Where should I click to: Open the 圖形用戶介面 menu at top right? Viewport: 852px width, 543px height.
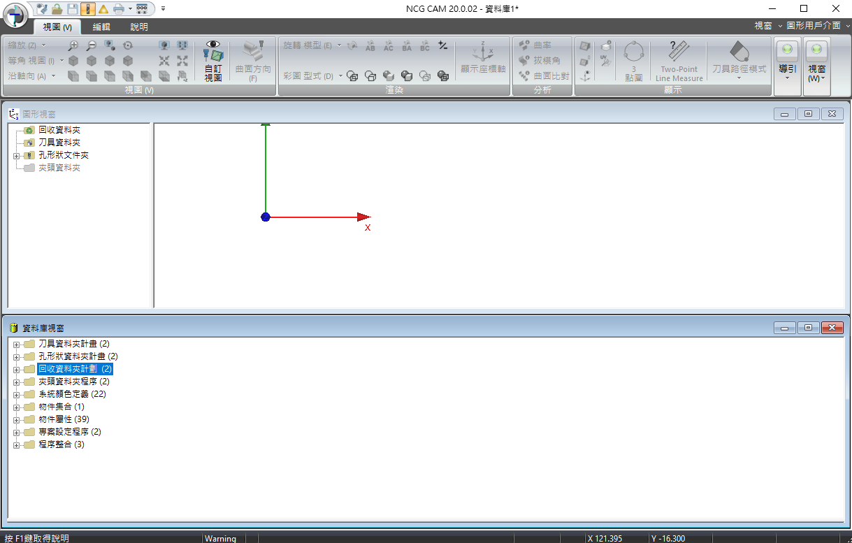point(813,25)
